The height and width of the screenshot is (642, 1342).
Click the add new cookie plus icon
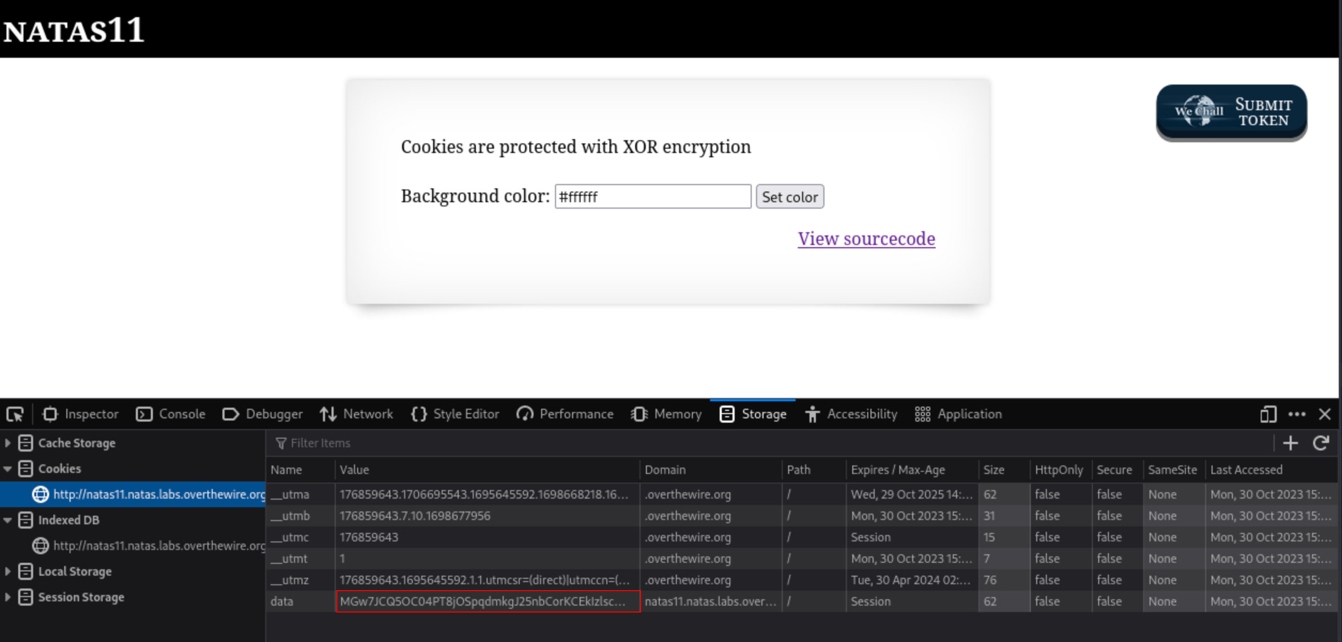click(1290, 443)
